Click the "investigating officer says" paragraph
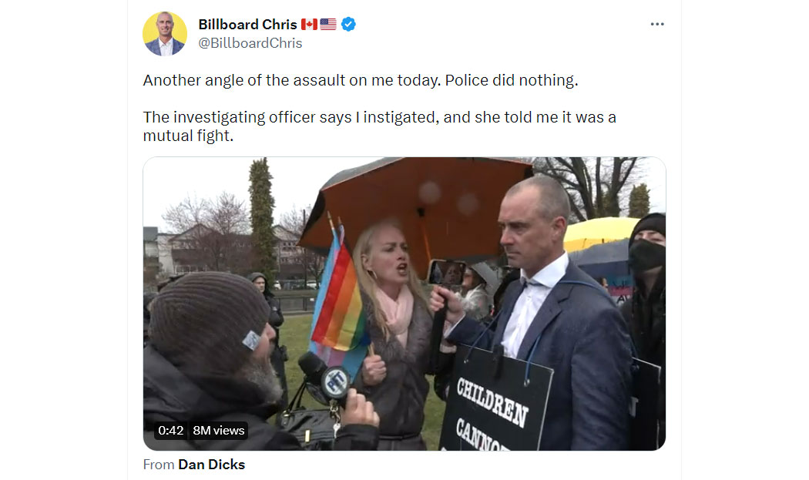This screenshot has height=480, width=809. click(379, 126)
